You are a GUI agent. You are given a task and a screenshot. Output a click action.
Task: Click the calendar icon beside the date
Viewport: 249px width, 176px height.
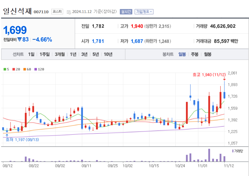coord(69,12)
